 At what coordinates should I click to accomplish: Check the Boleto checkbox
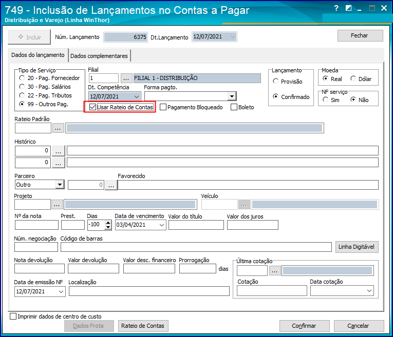tap(234, 107)
